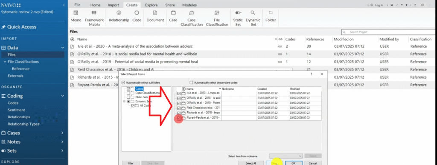
Task: Click the Undo arrow in title bar
Action: point(402,5)
